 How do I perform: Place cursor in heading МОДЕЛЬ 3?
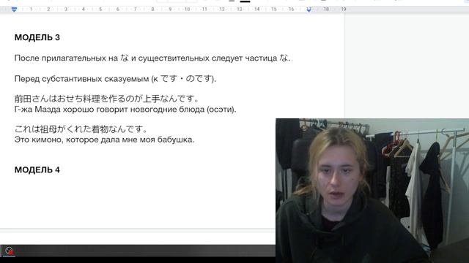[37, 37]
